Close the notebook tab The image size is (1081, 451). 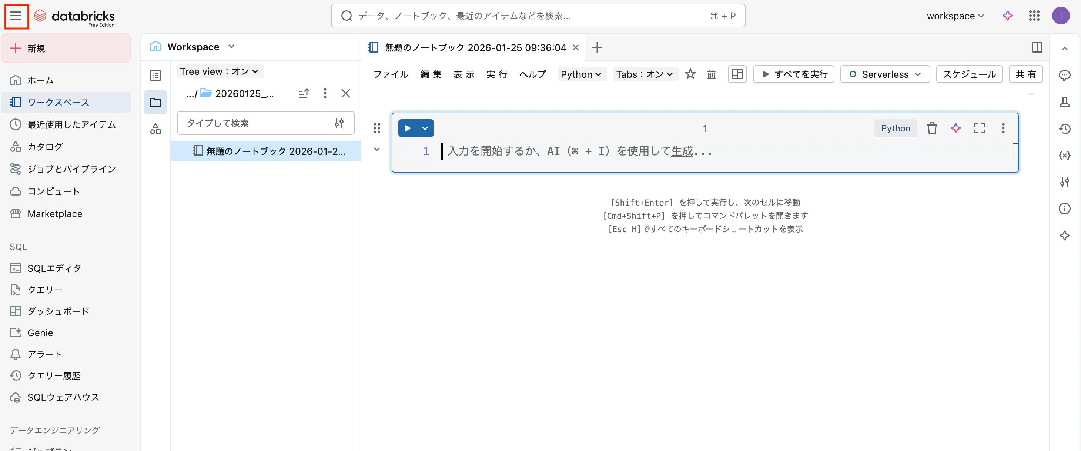[576, 47]
